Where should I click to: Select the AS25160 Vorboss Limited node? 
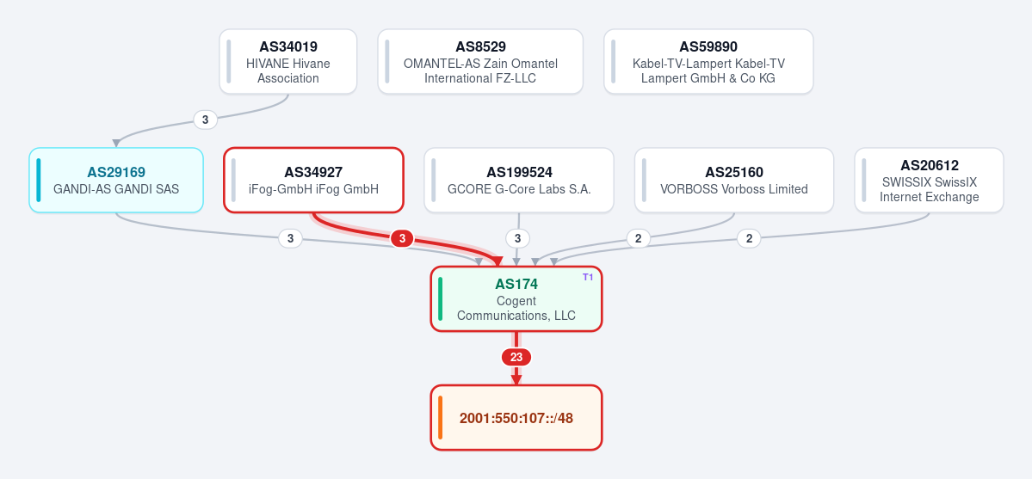pos(734,181)
